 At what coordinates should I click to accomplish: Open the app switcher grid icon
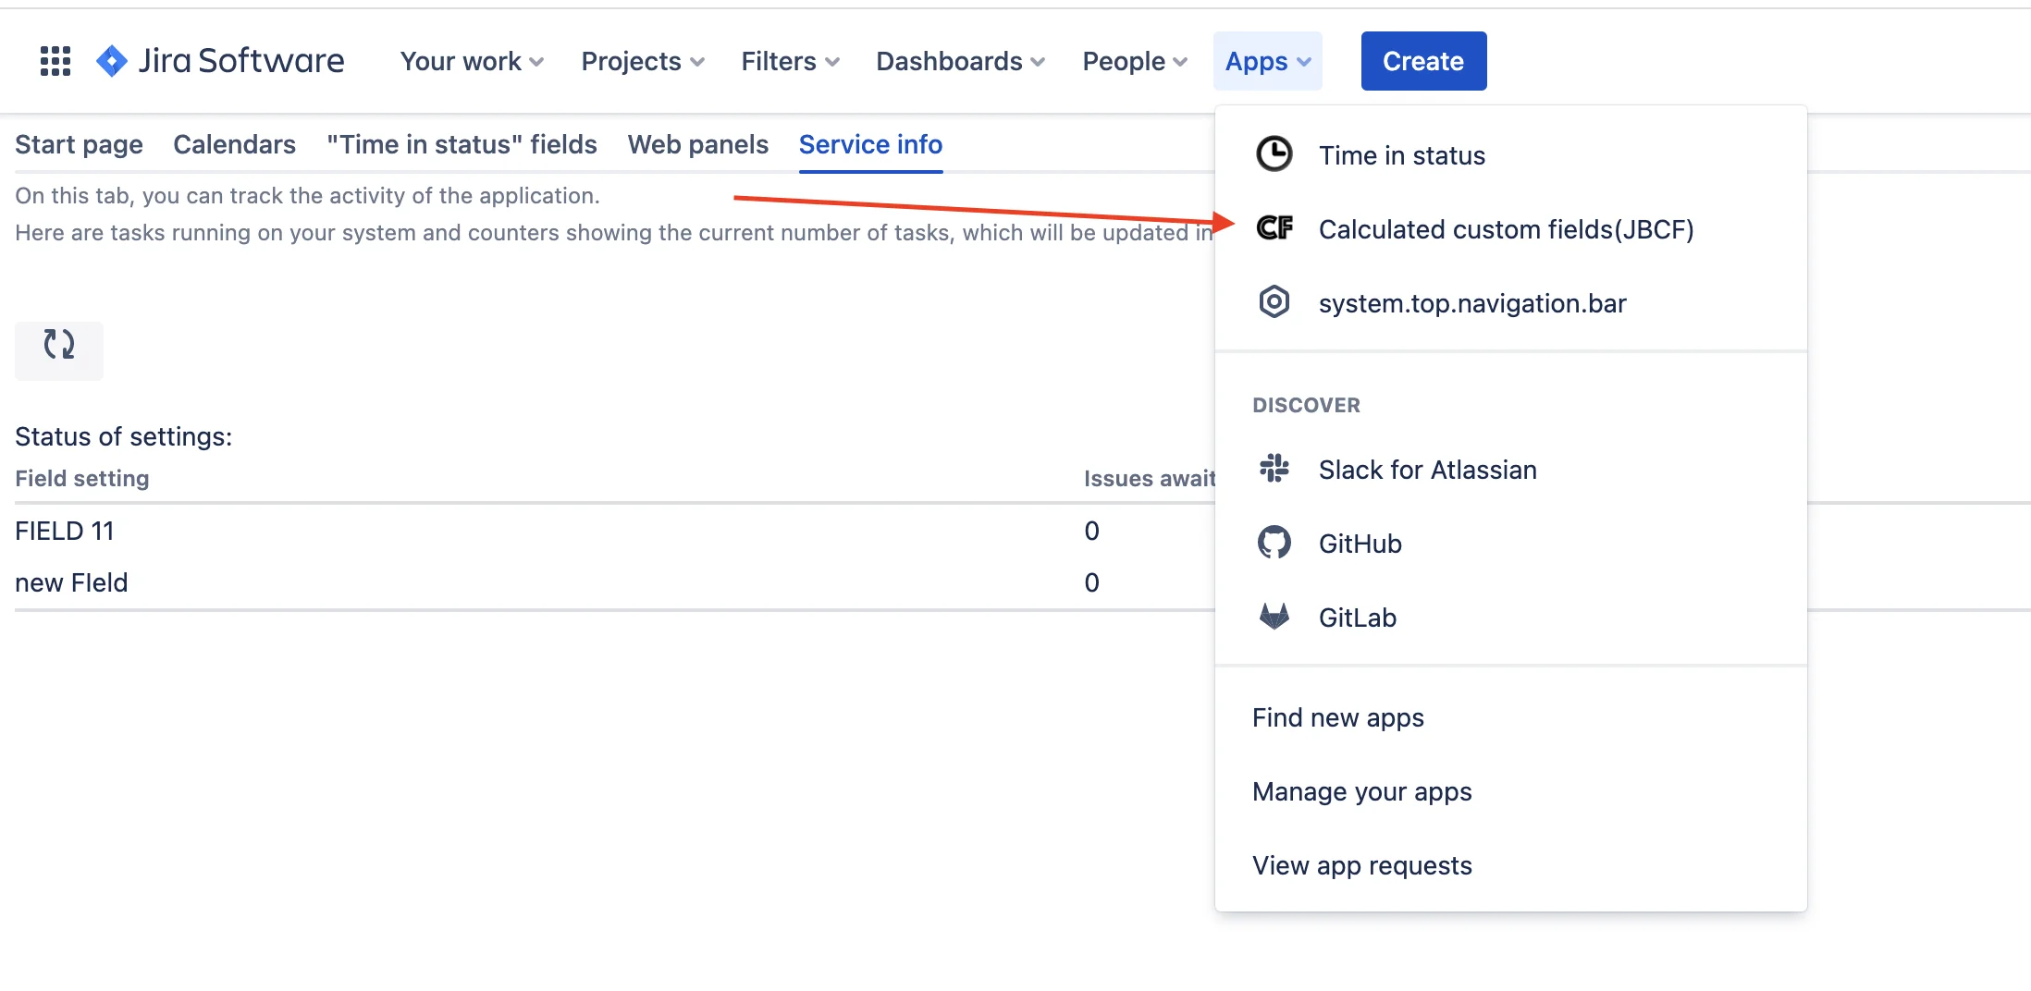coord(55,61)
